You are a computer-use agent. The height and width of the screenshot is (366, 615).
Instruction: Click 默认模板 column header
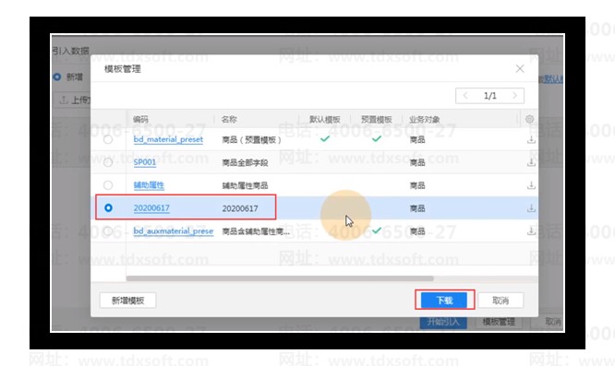pyautogui.click(x=324, y=120)
